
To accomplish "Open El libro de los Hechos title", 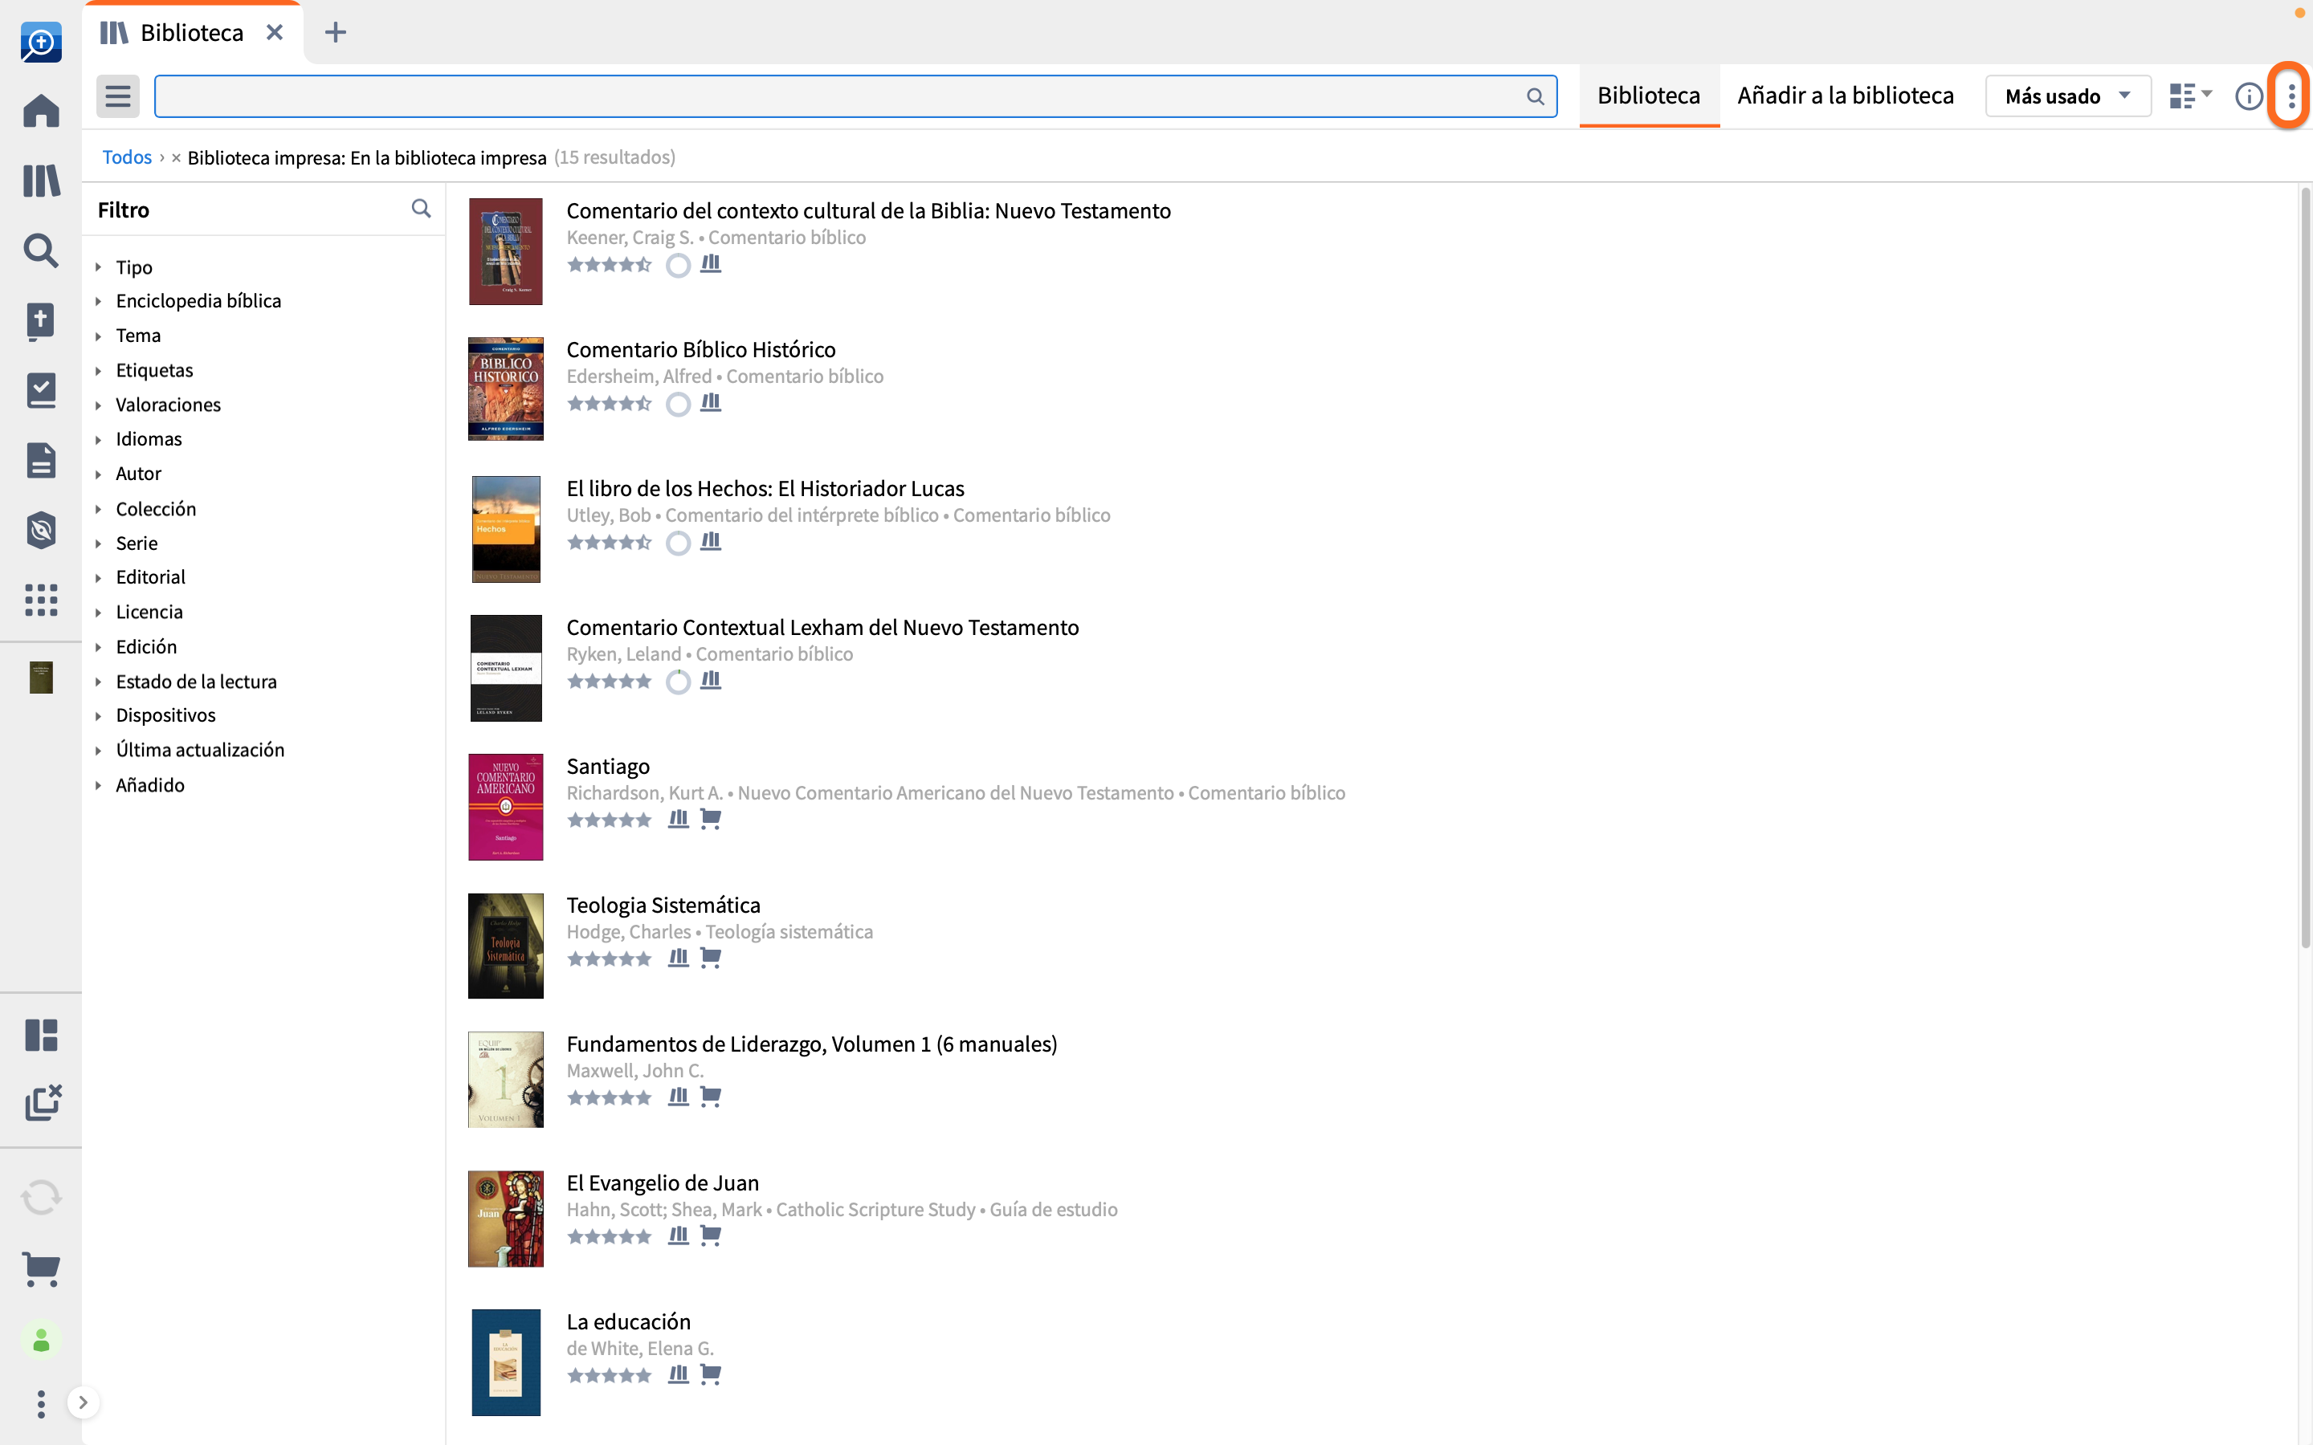I will pos(765,488).
